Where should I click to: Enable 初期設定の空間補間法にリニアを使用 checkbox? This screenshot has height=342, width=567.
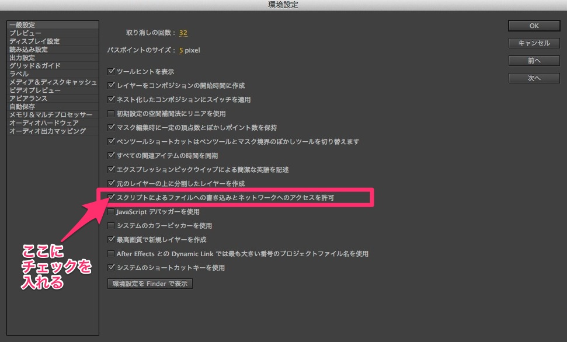pos(111,114)
